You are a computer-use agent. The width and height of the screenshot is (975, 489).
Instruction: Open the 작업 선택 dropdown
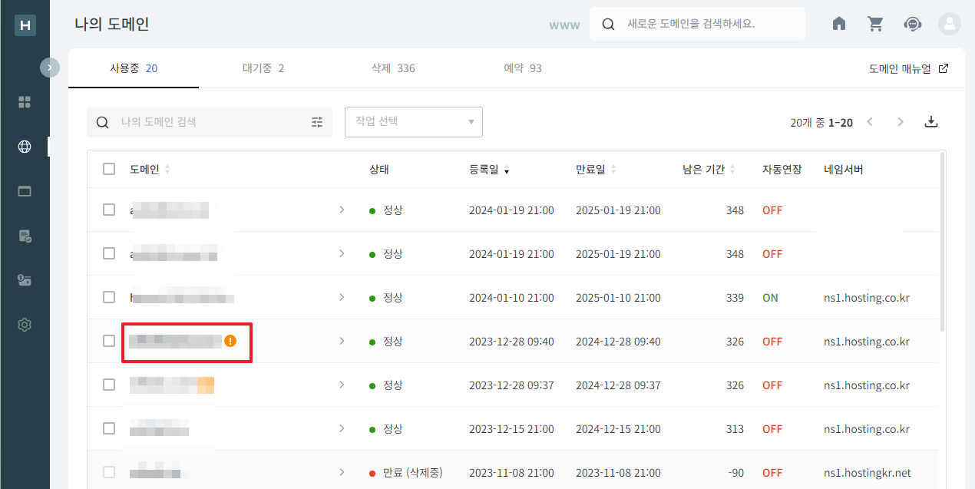click(x=413, y=122)
